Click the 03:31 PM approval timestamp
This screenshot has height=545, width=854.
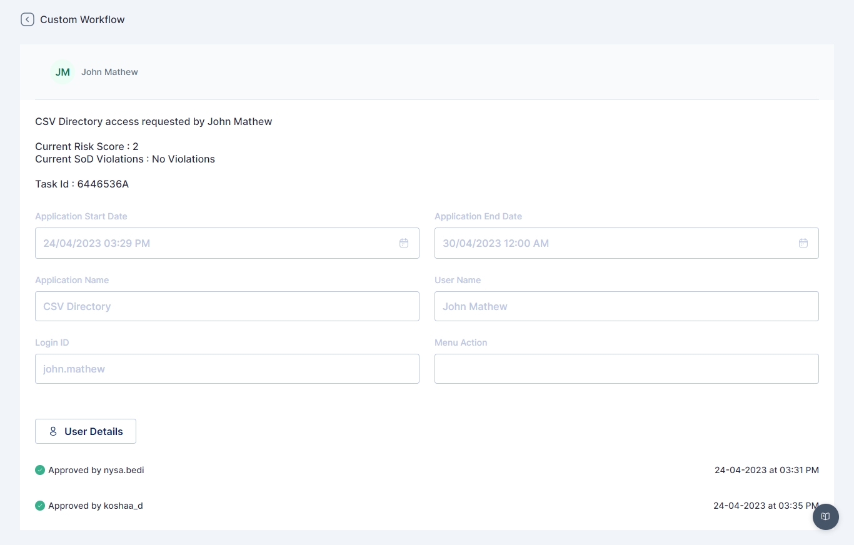click(x=766, y=470)
